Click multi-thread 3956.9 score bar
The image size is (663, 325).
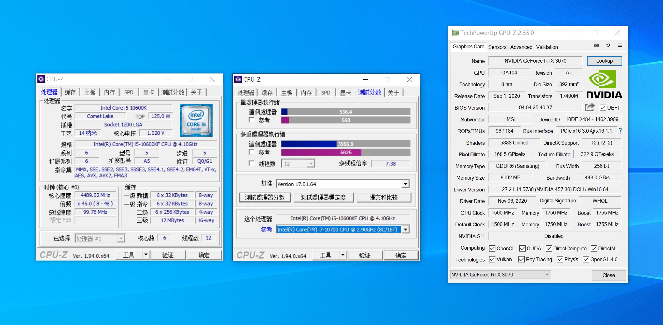click(346, 144)
